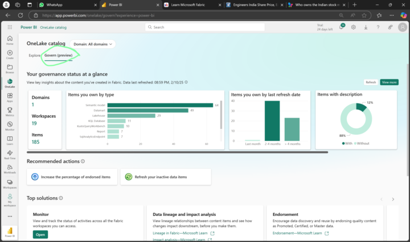Open Apps in the left navigation
The height and width of the screenshot is (242, 410).
tap(10, 98)
